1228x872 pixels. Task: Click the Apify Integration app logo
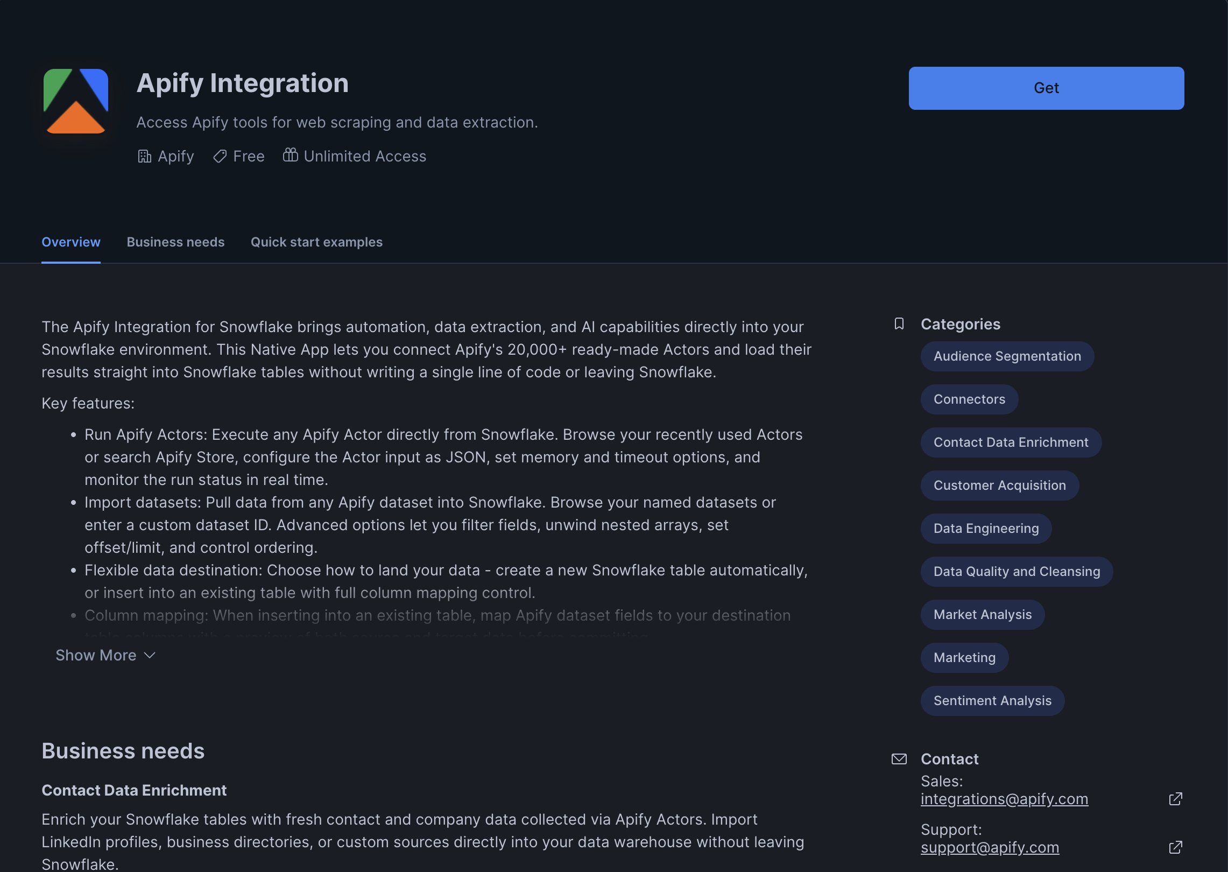75,102
